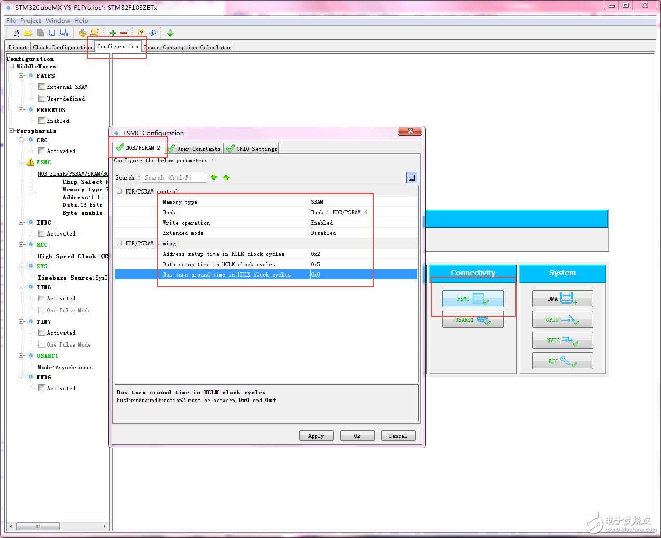Open the User Constants dialog tab
Screen dimensions: 661x538
pyautogui.click(x=194, y=149)
